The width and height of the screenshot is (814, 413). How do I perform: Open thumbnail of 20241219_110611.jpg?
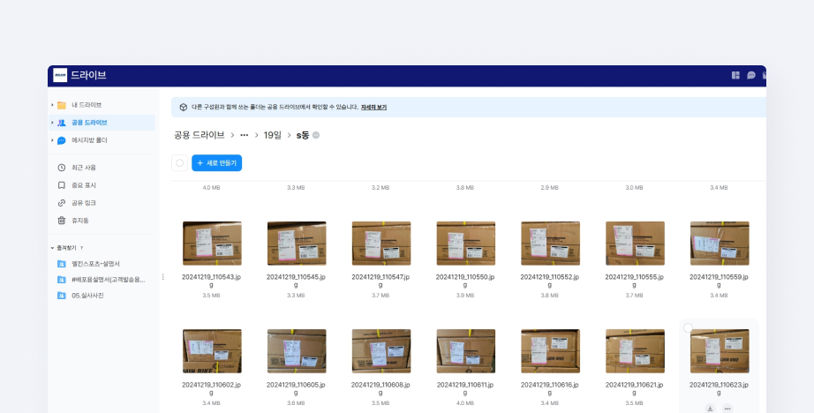pos(465,351)
